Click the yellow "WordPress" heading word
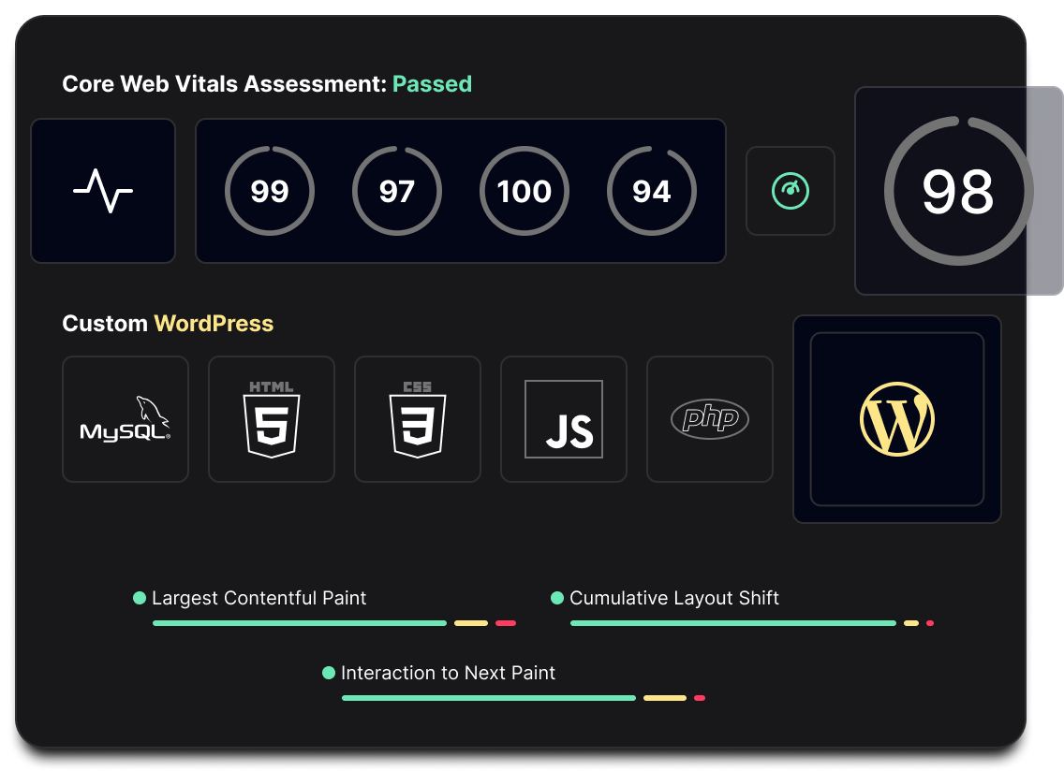 tap(214, 324)
